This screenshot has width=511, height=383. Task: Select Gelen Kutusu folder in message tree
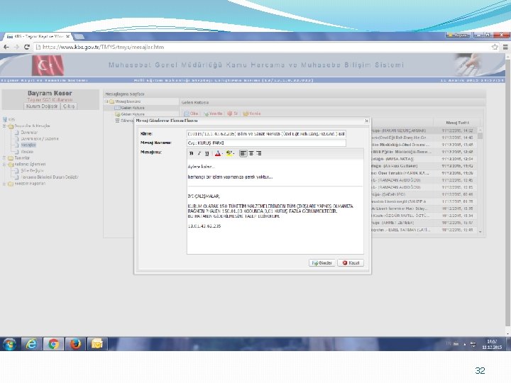[x=132, y=108]
